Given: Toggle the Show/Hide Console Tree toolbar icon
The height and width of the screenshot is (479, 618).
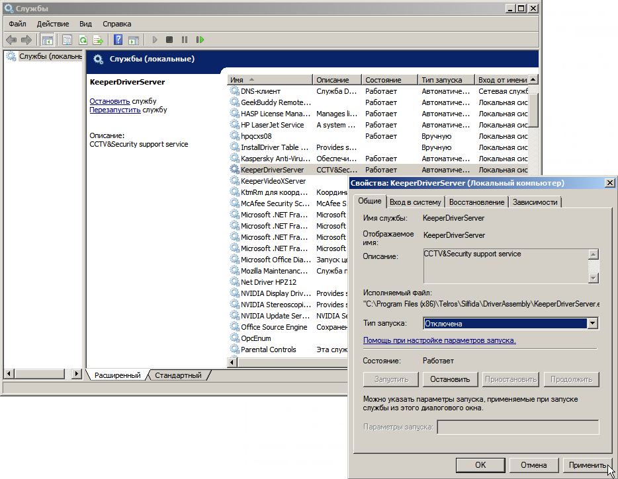Looking at the screenshot, I should point(47,40).
